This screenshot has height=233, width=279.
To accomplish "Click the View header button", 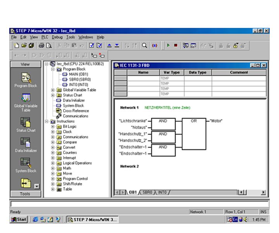I will 26,64.
